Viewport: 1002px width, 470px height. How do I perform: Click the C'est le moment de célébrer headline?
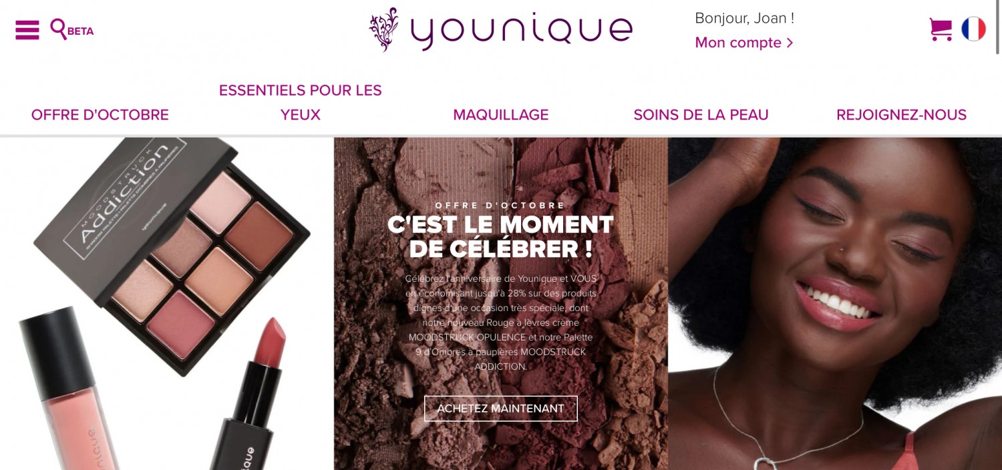coord(501,237)
